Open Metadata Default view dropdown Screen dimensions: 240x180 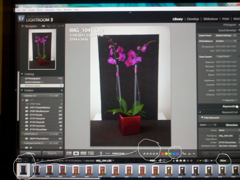click(x=208, y=125)
